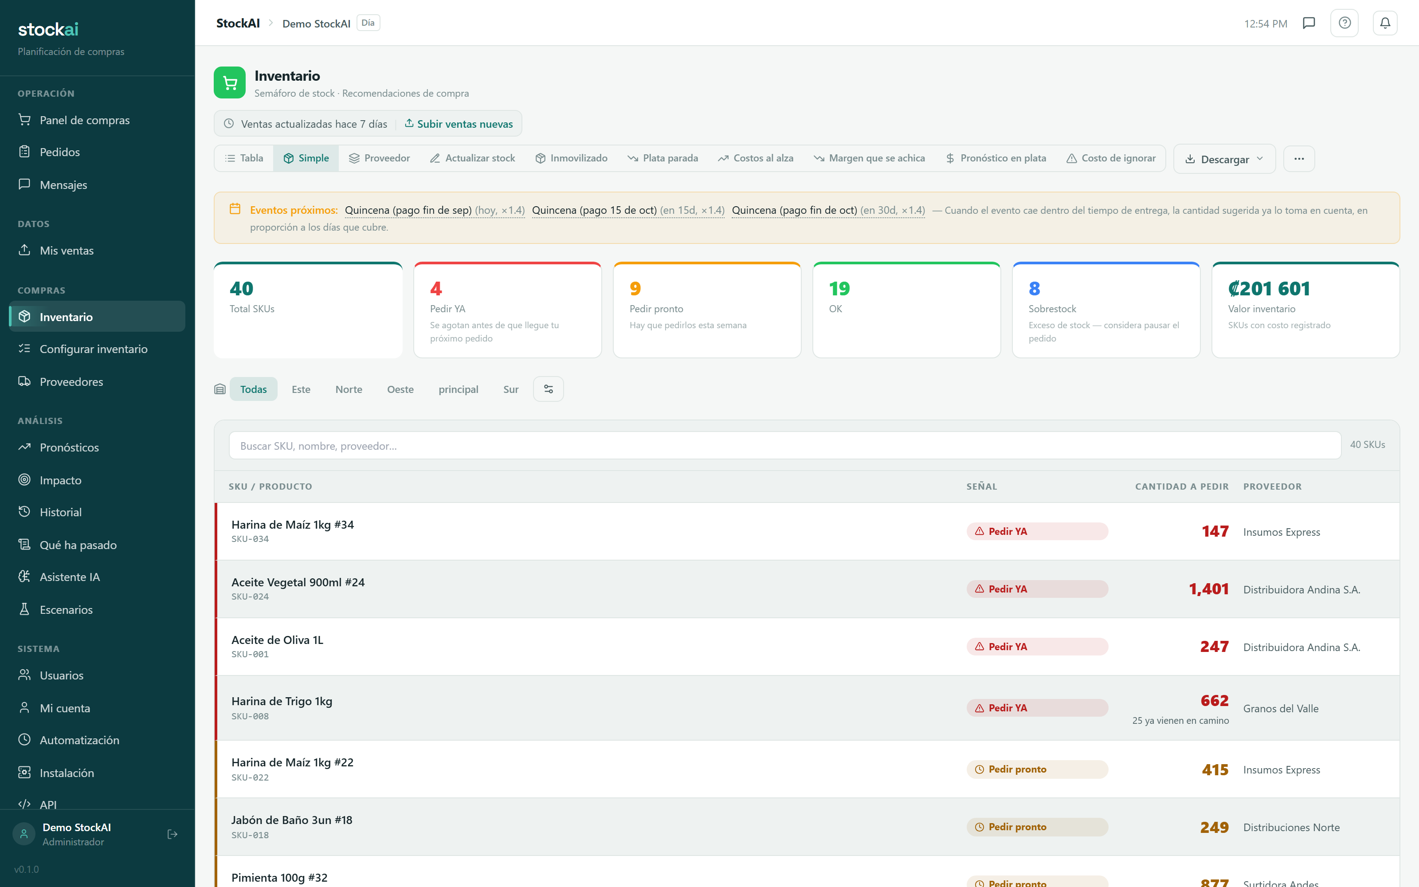The height and width of the screenshot is (887, 1419).
Task: Open Pronósticos in sidebar
Action: 98,447
